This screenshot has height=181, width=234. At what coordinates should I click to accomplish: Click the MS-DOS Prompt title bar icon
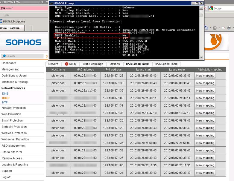pyautogui.click(x=51, y=3)
